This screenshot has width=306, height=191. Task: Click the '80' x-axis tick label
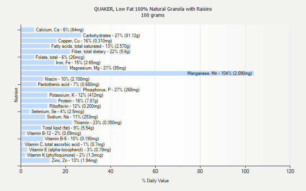click(200, 171)
